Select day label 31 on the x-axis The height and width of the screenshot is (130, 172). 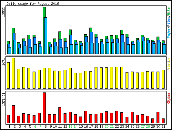(163, 126)
